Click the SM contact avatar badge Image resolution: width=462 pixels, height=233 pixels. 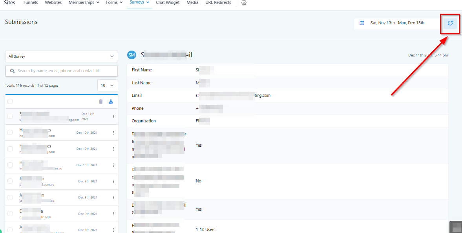coord(131,55)
